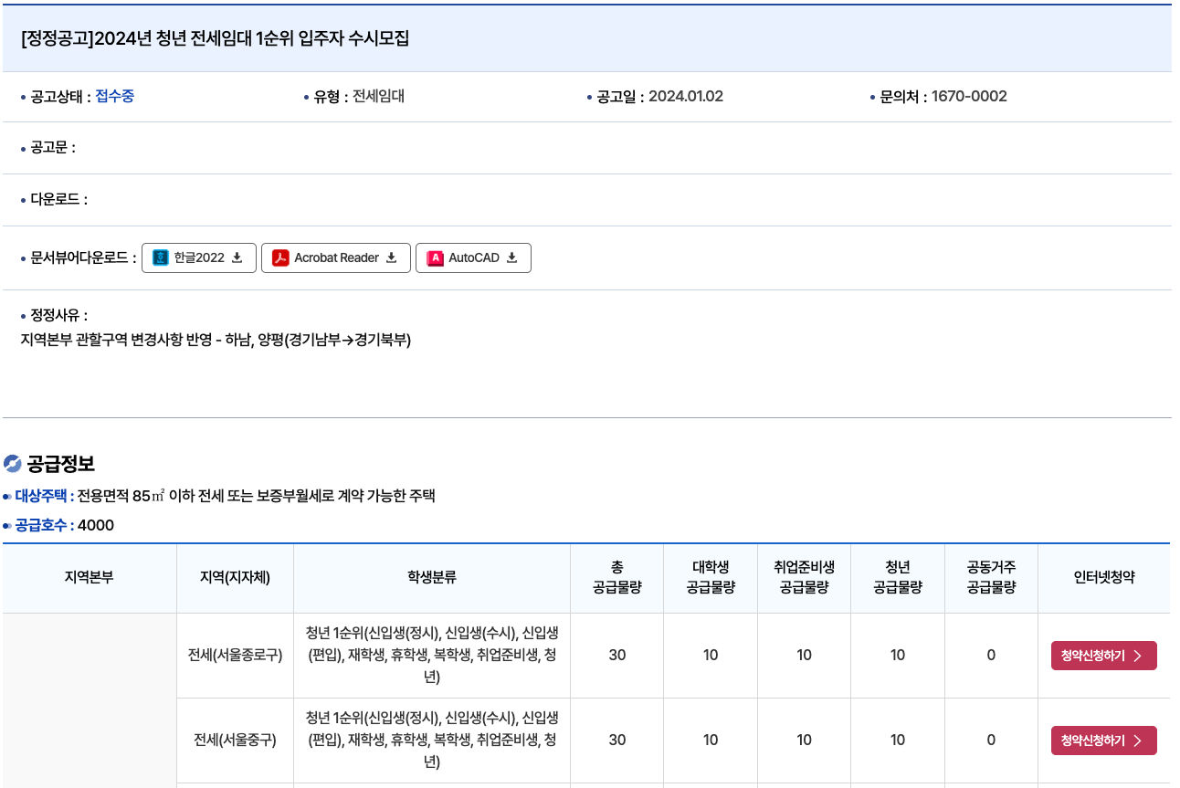The width and height of the screenshot is (1180, 788).
Task: Click the 접수중 status text
Action: click(x=114, y=96)
